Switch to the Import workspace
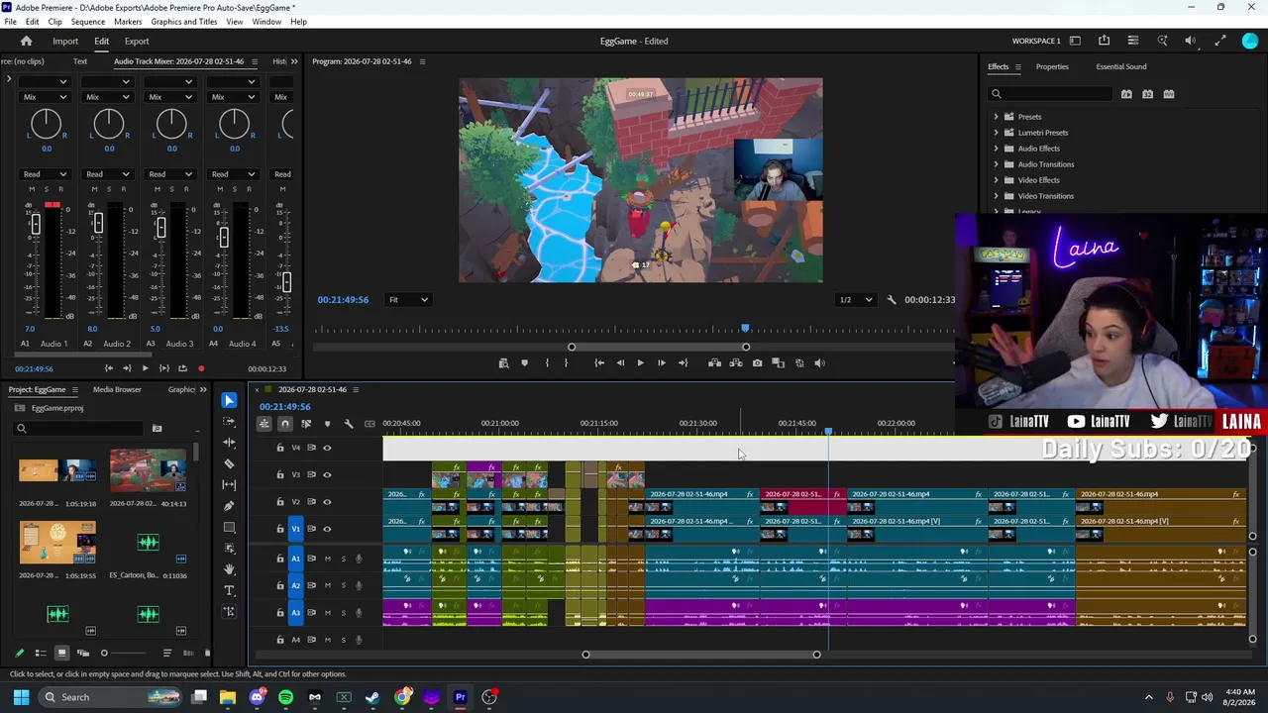This screenshot has width=1268, height=713. [65, 42]
